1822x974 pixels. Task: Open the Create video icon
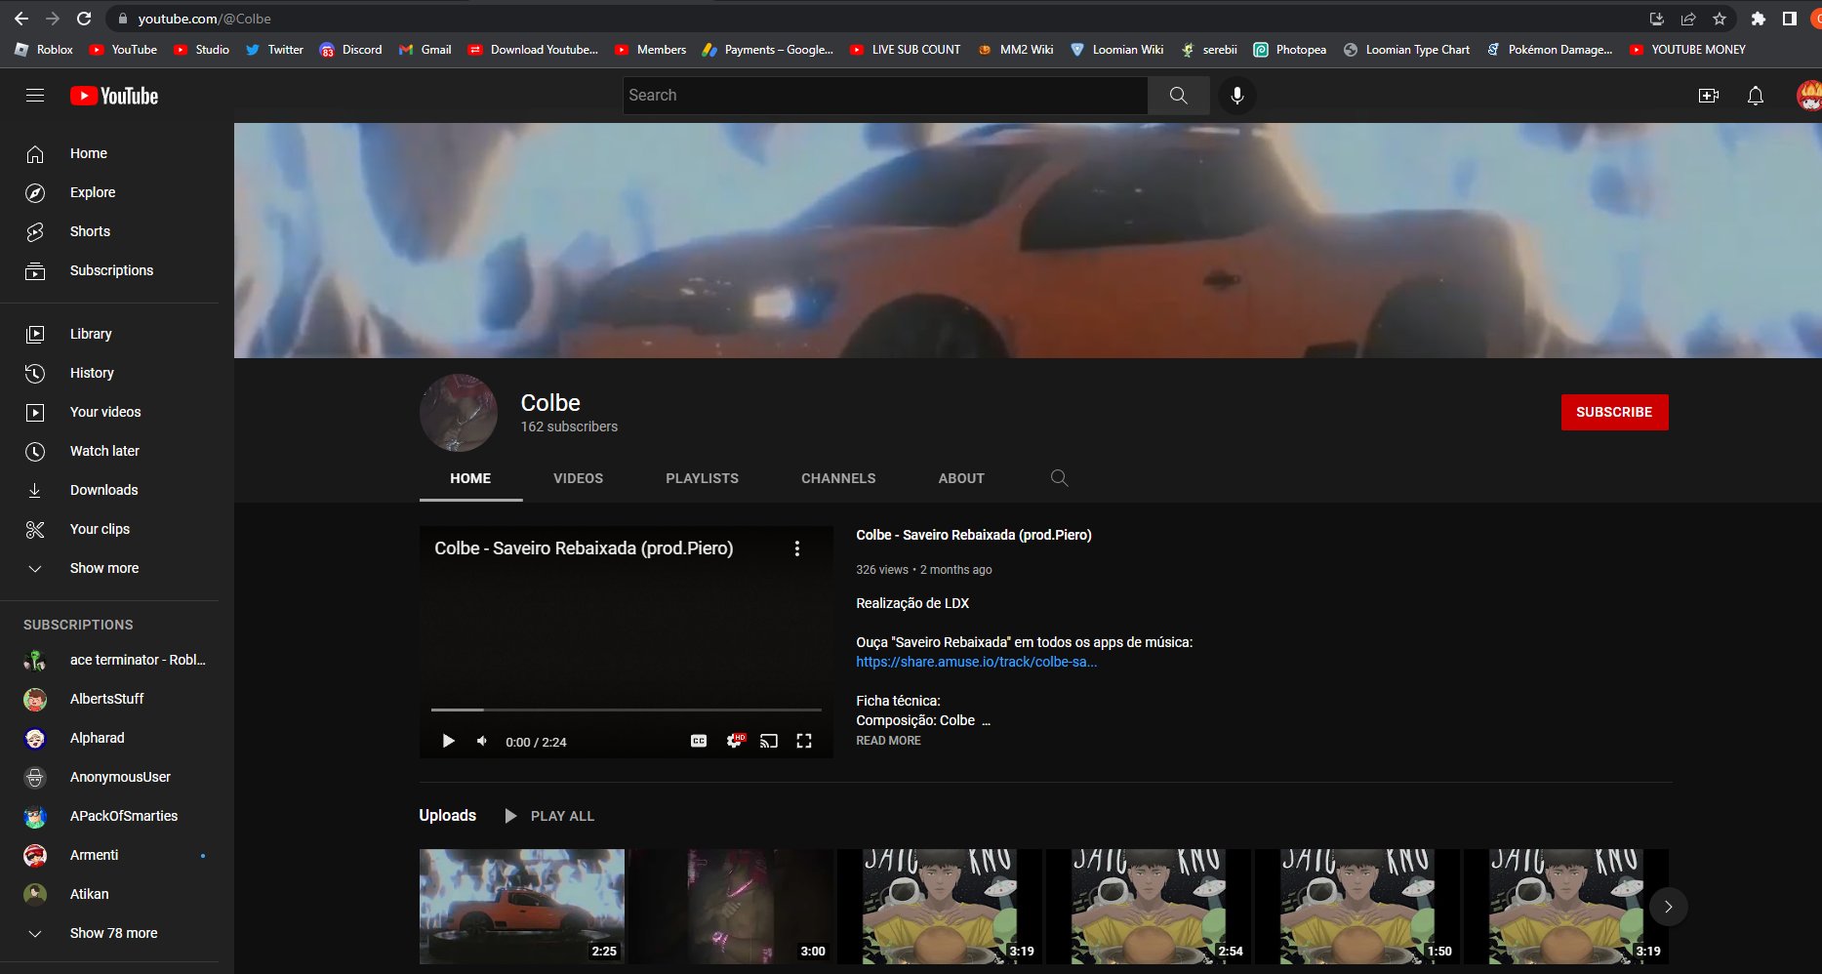pos(1709,95)
